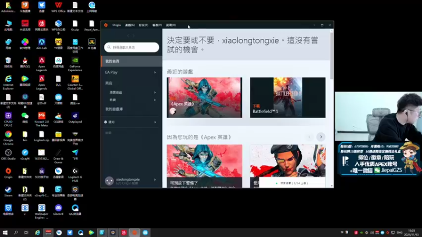This screenshot has width=422, height=237.
Task: Open Internet Explorer from the taskbar
Action: pyautogui.click(x=37, y=232)
